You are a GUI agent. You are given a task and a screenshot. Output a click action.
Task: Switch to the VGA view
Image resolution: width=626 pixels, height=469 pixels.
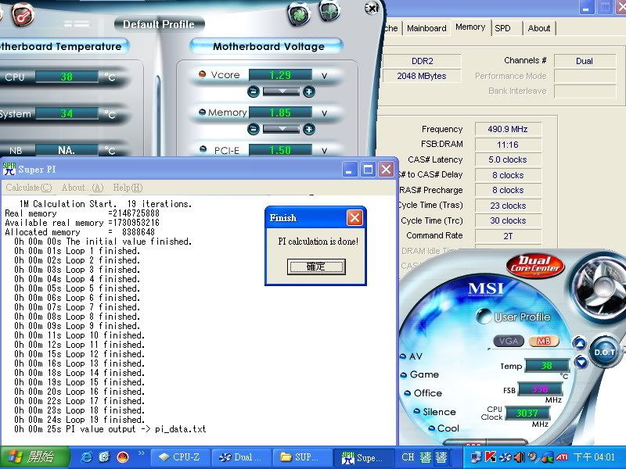click(509, 342)
